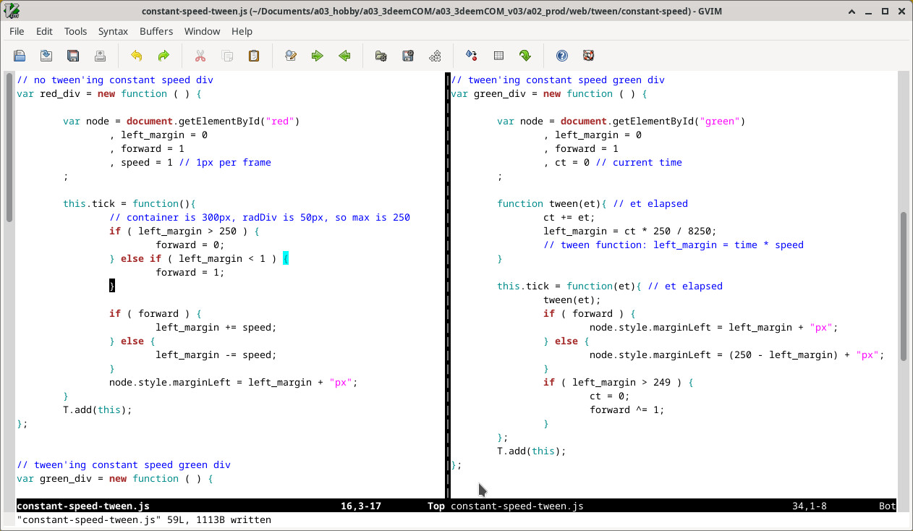Image resolution: width=913 pixels, height=531 pixels.
Task: Open Help via blue question mark icon
Action: [562, 56]
